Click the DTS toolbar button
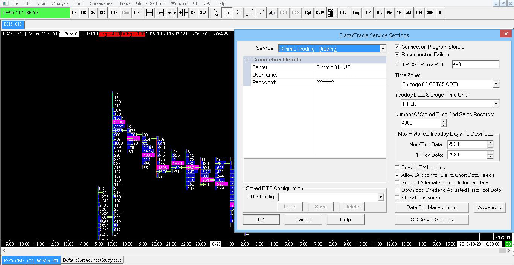514x265 pixels. tap(114, 13)
